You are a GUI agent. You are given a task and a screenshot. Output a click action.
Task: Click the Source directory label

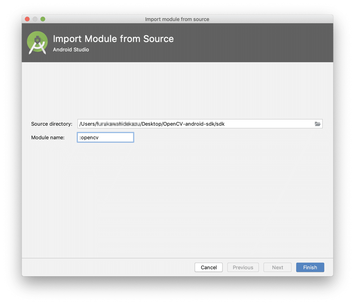click(51, 124)
